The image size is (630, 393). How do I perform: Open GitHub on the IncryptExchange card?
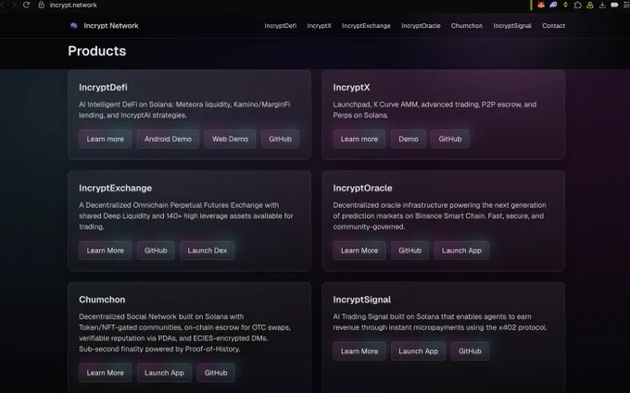[156, 251]
